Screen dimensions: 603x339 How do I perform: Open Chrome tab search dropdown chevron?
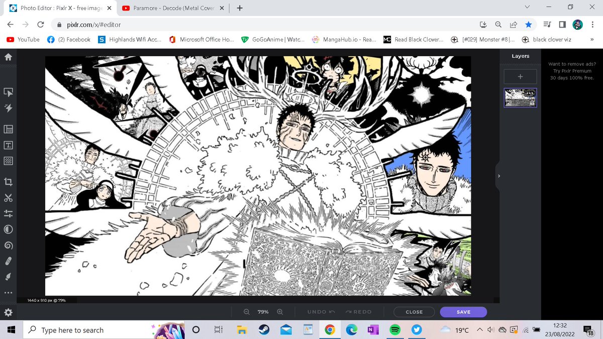tap(527, 7)
